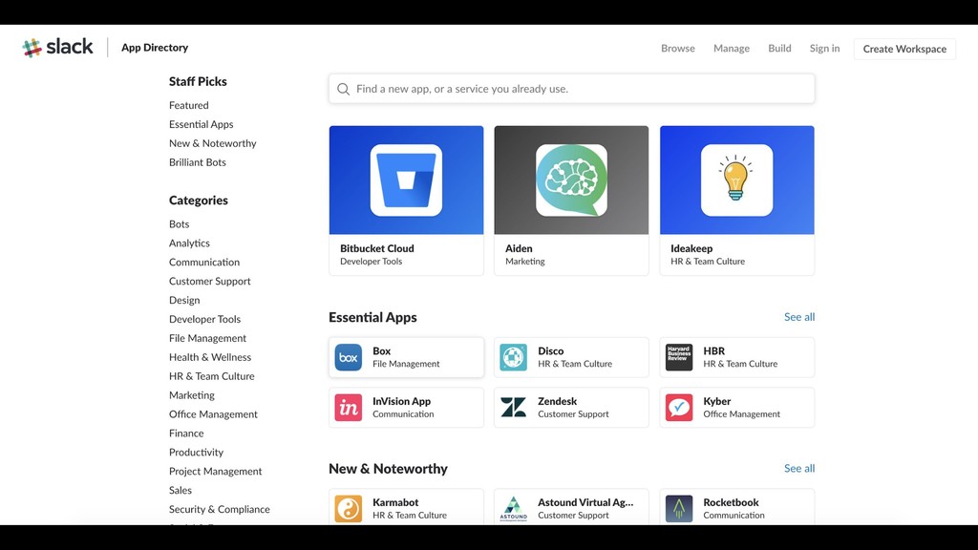
Task: Open the Project Management category
Action: tap(215, 472)
